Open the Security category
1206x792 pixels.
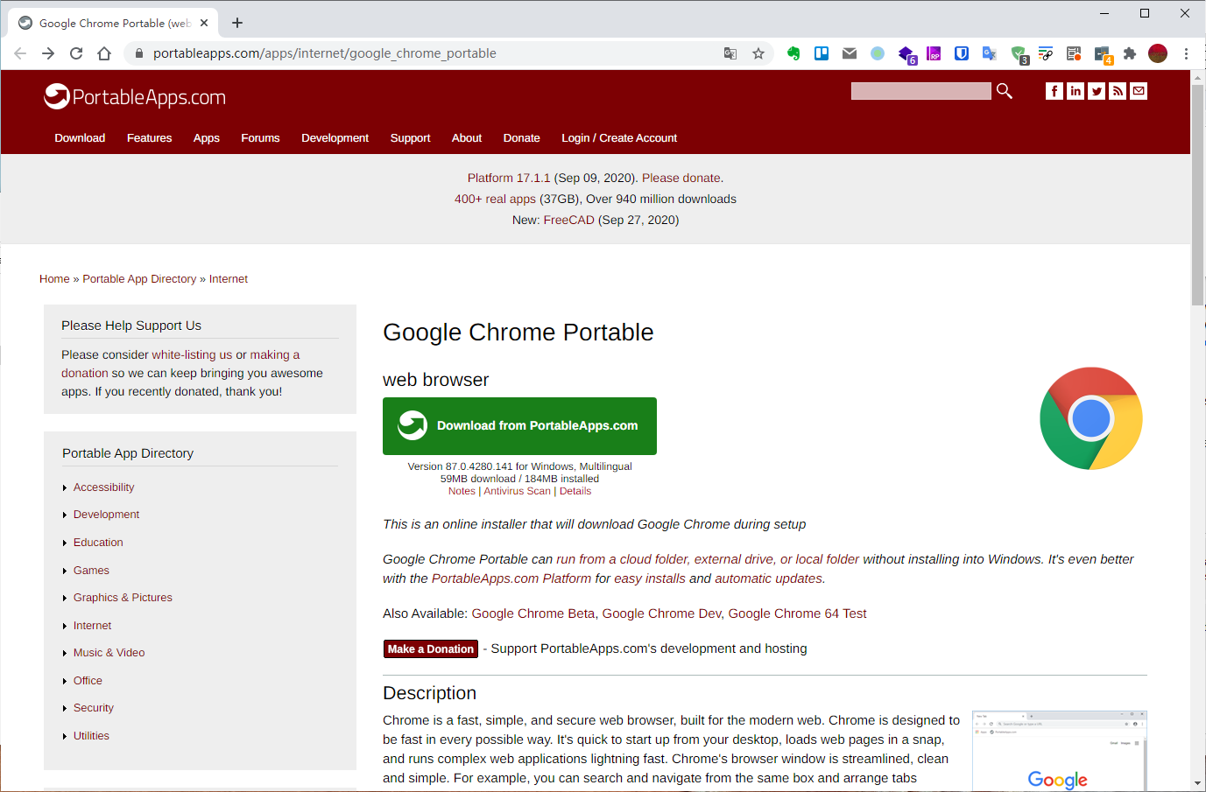(x=94, y=708)
